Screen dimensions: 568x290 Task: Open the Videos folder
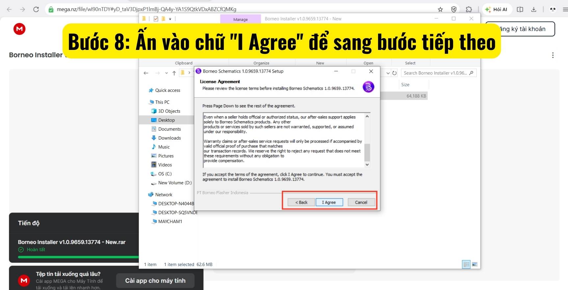click(x=165, y=165)
